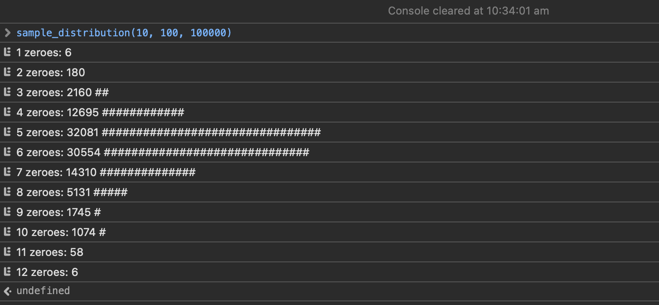659x305 pixels.
Task: Click the undefined return value
Action: 43,290
